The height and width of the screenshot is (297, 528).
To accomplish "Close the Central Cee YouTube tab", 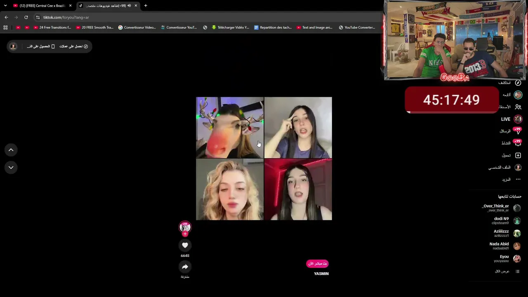I will coord(70,6).
